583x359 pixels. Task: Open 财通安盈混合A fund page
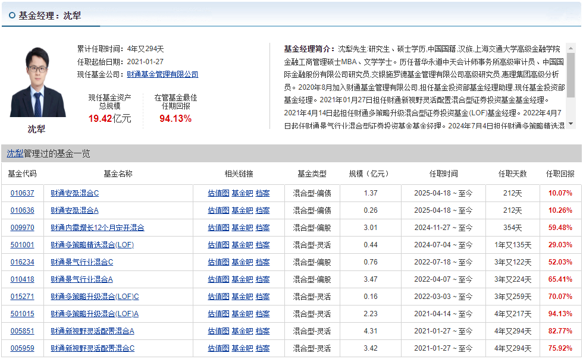click(75, 210)
